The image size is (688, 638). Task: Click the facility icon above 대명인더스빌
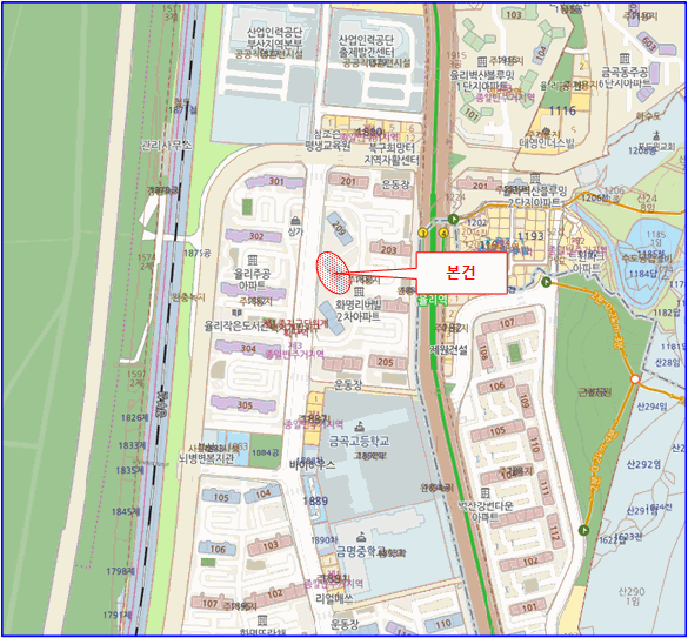pyautogui.click(x=545, y=131)
